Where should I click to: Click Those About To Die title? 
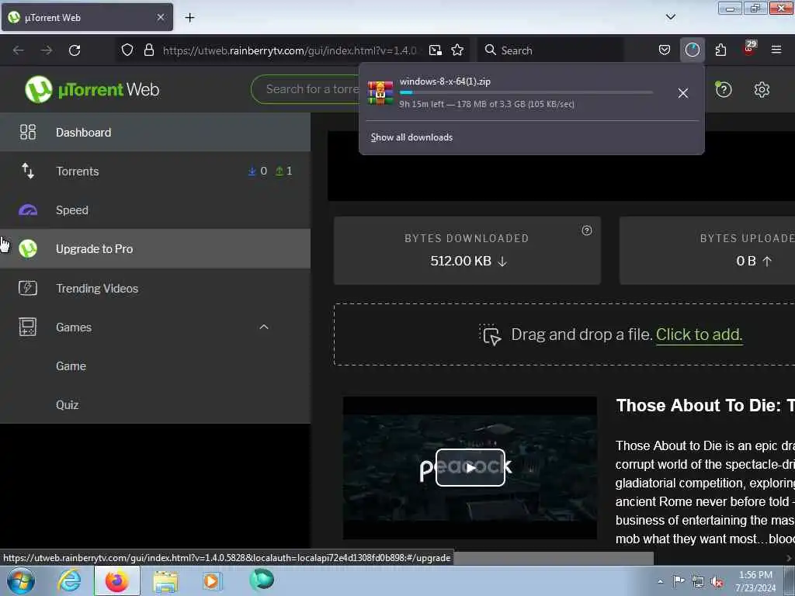tap(705, 405)
